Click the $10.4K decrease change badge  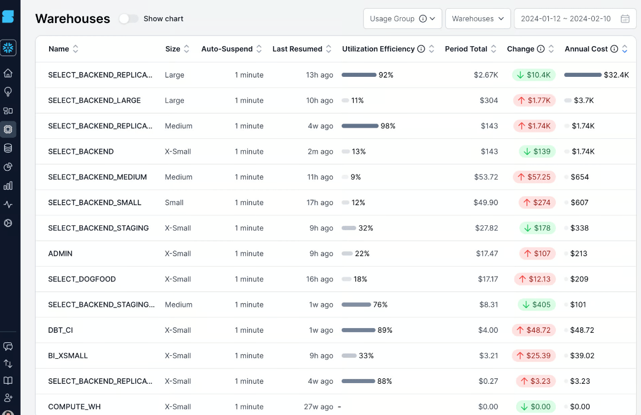coord(533,75)
